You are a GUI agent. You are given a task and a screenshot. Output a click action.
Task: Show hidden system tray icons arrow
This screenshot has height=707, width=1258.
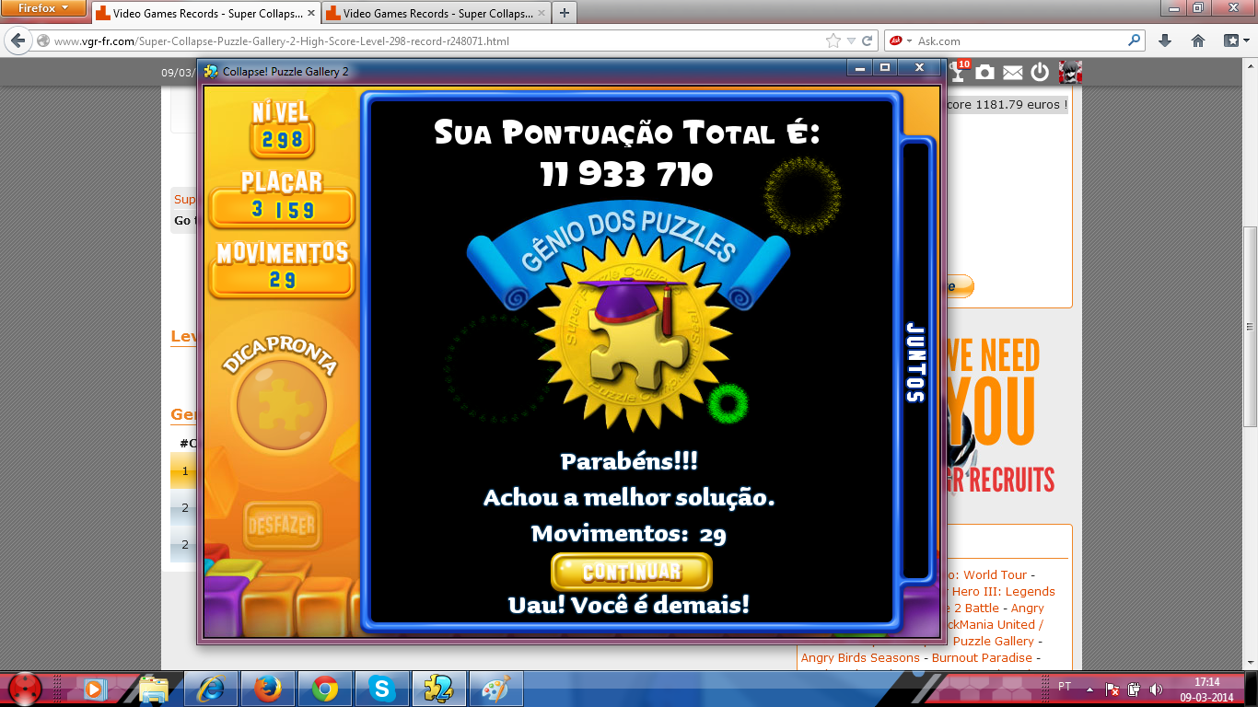pos(1090,688)
